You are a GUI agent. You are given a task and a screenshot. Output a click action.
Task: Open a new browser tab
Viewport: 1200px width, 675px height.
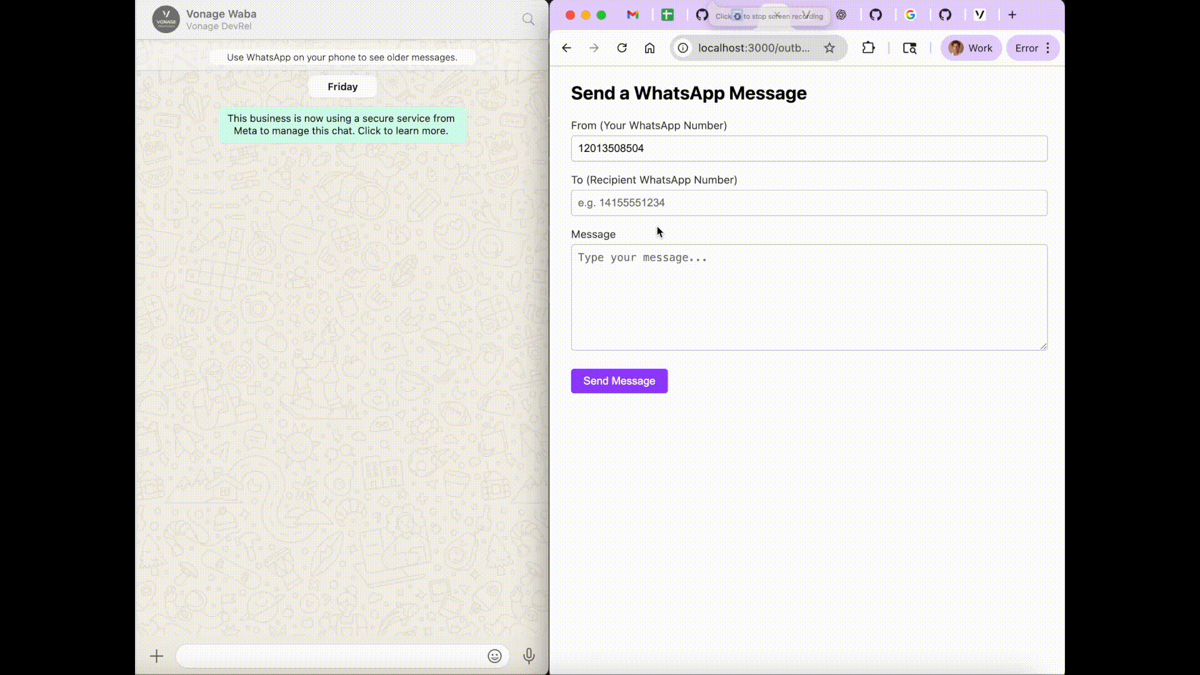pyautogui.click(x=1012, y=14)
